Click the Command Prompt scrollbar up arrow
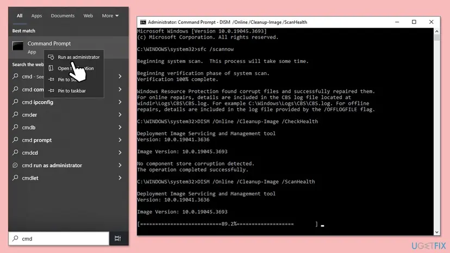This screenshot has height=253, width=450. click(436, 31)
